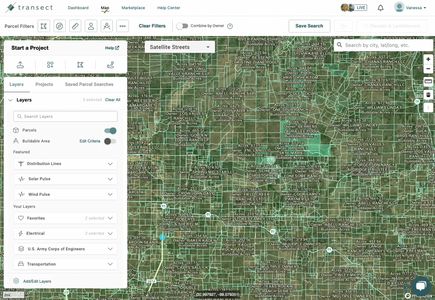The width and height of the screenshot is (435, 300).
Task: Switch to the Projects tab
Action: coord(44,85)
